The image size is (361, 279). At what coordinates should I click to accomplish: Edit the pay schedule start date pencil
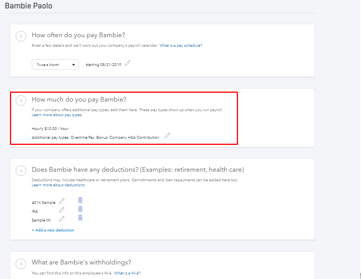[x=128, y=63]
